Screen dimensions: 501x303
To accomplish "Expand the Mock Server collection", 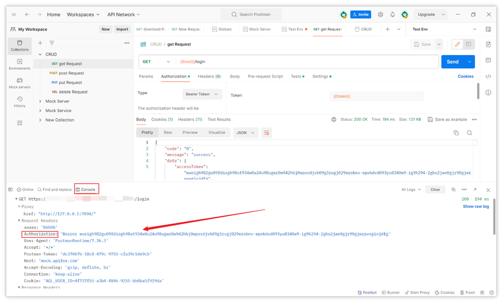I will [41, 101].
